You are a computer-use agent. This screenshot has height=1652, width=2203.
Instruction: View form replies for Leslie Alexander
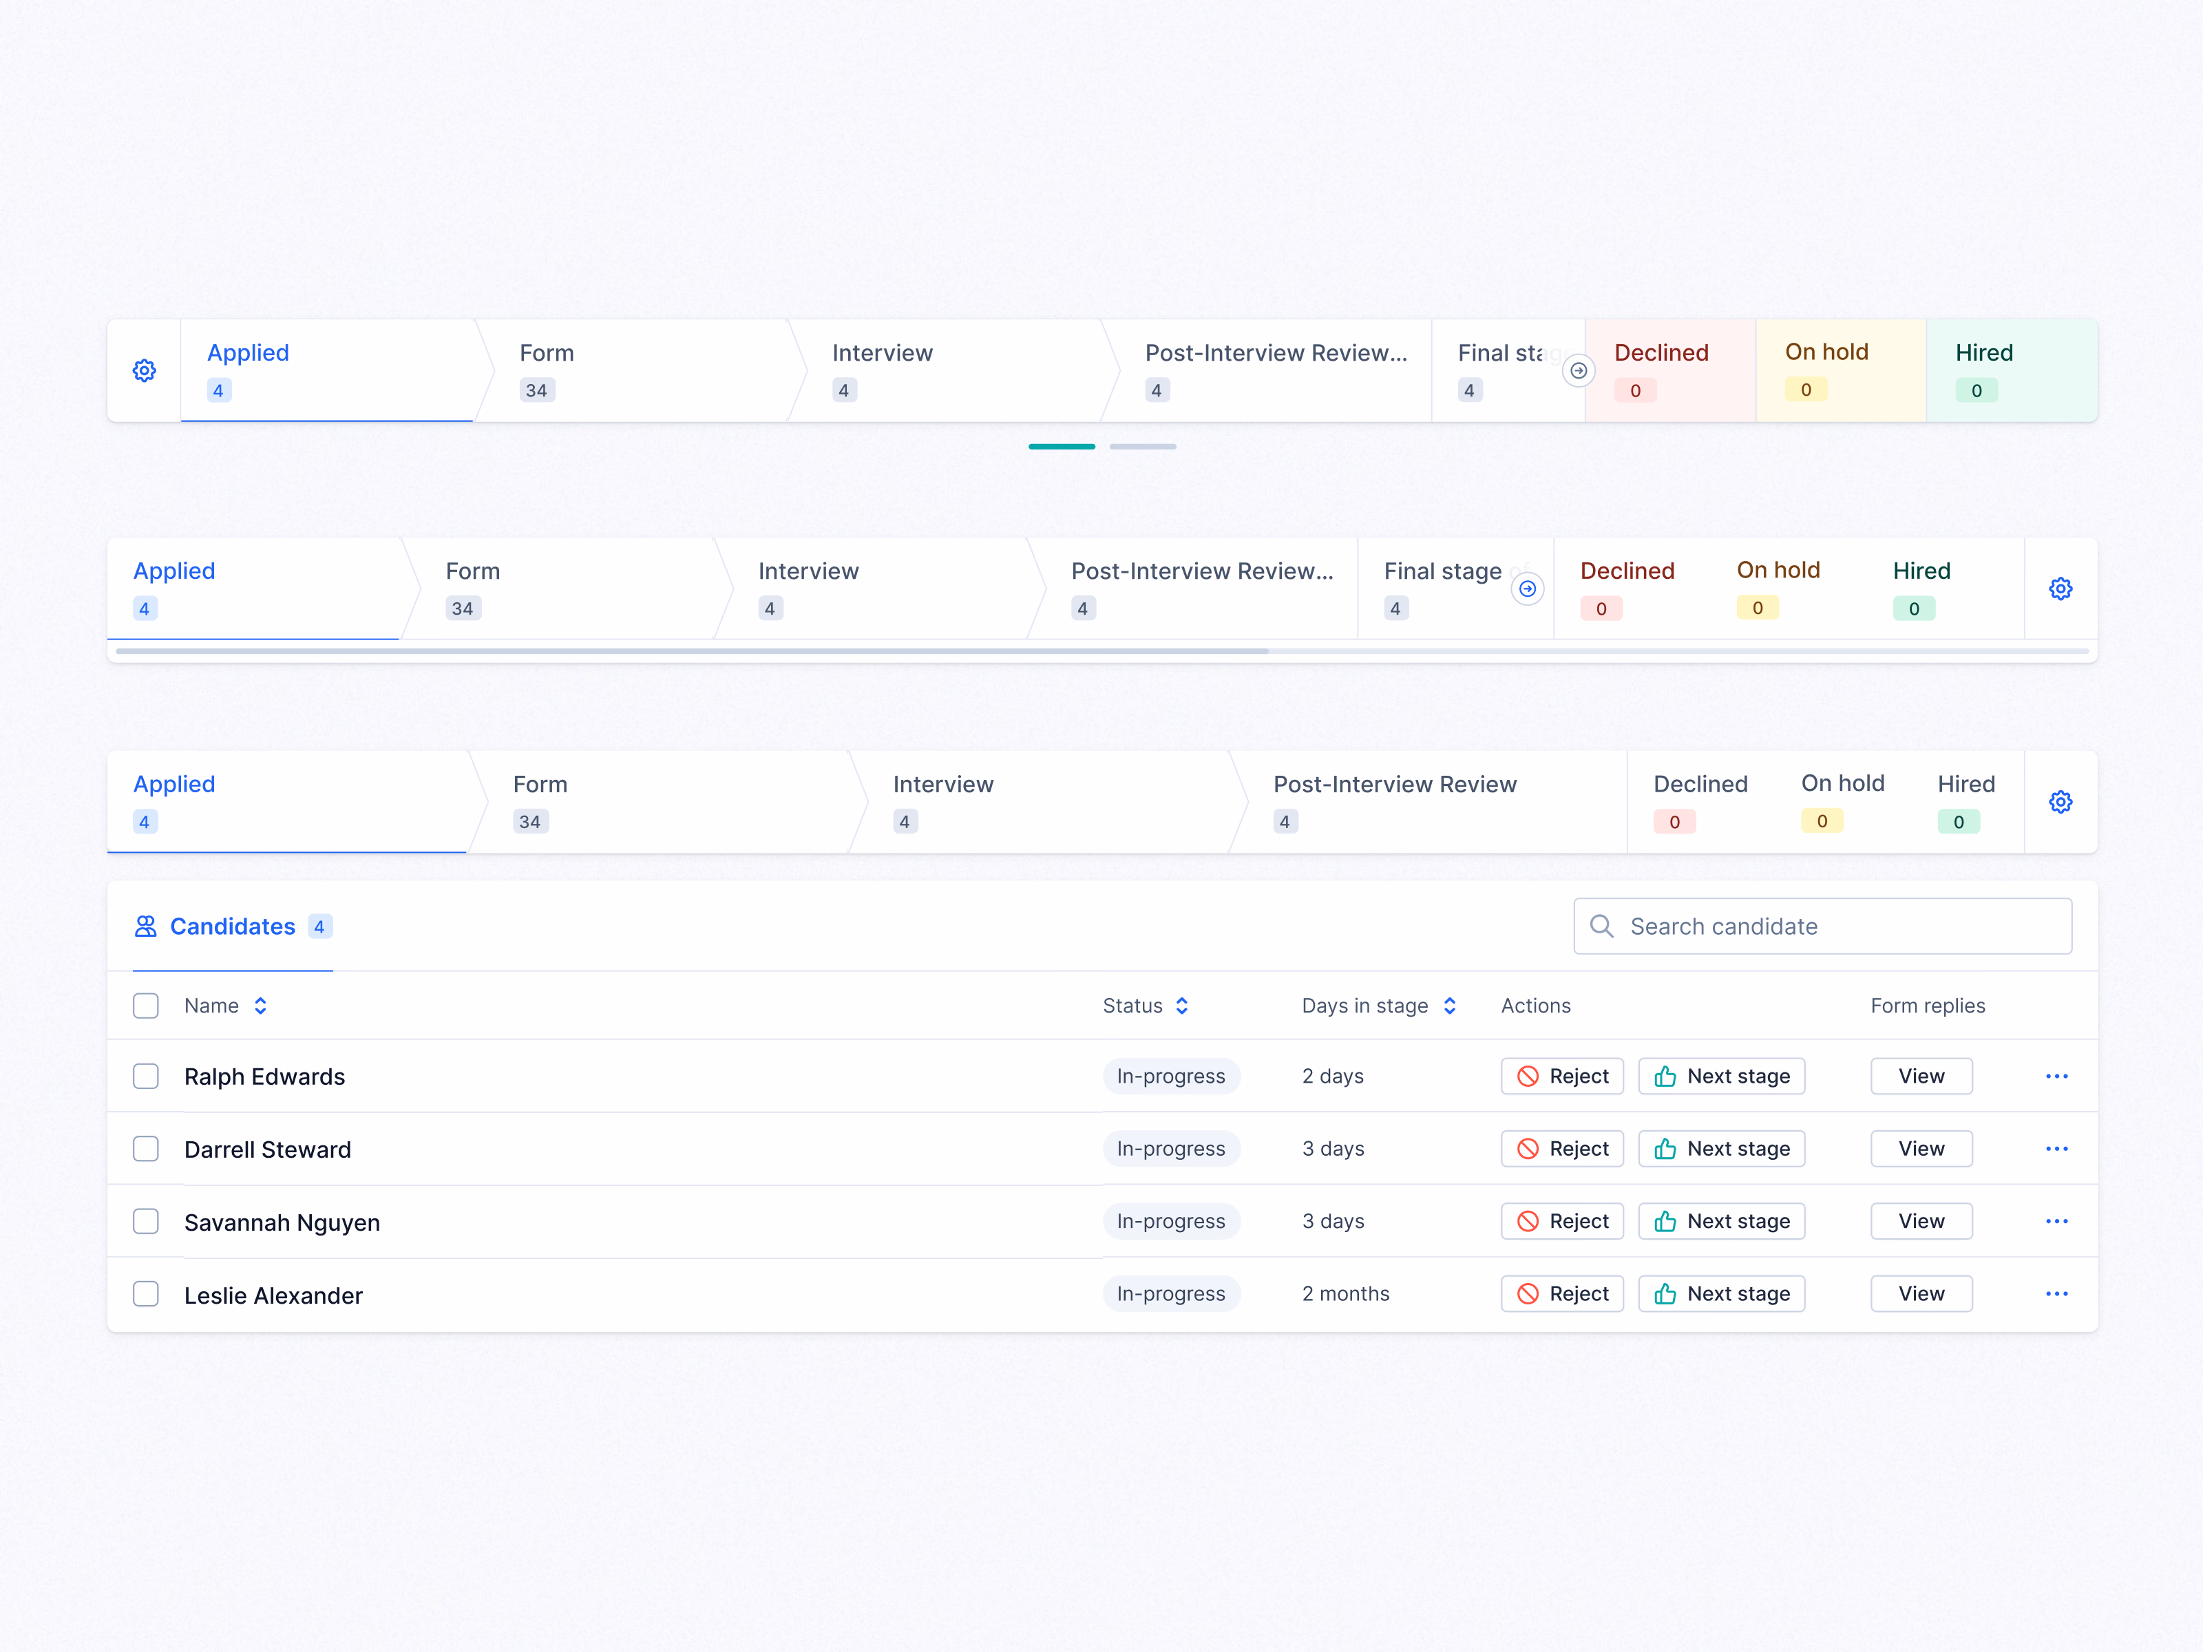click(x=1921, y=1295)
